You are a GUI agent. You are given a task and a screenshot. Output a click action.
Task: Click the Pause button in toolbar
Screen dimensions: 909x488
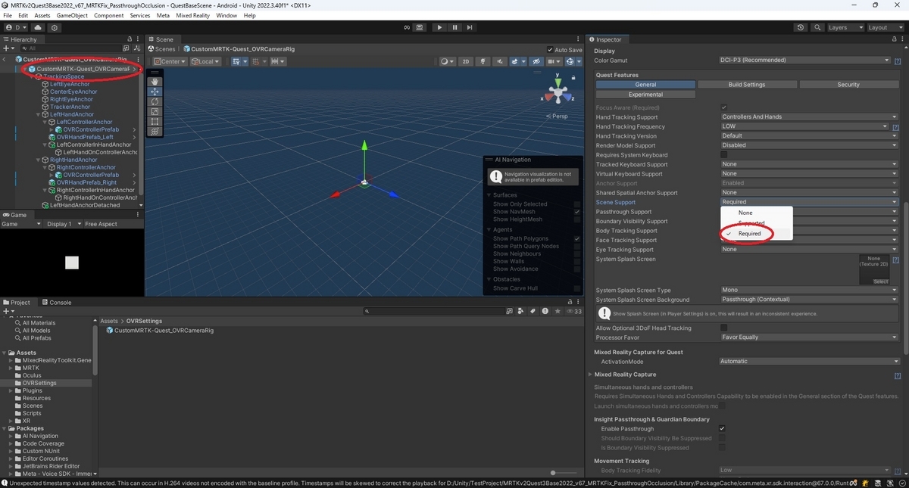pyautogui.click(x=455, y=27)
